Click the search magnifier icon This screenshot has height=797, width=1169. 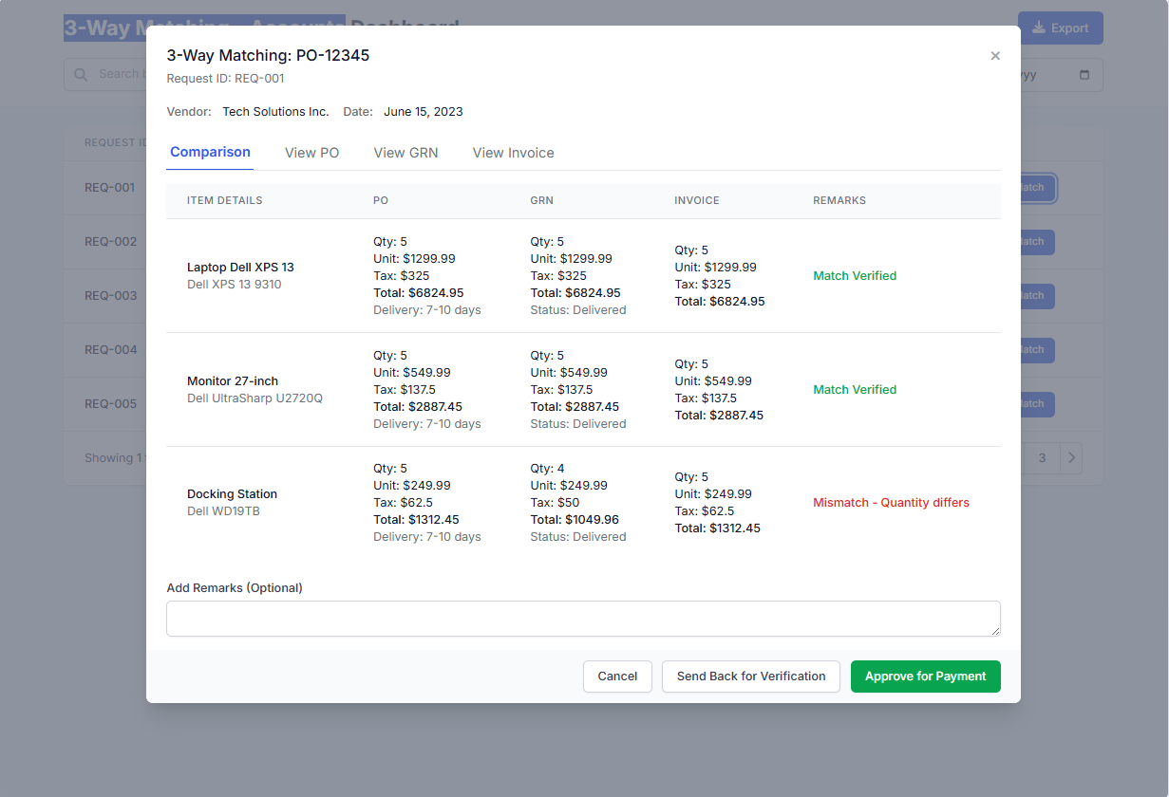pyautogui.click(x=81, y=74)
